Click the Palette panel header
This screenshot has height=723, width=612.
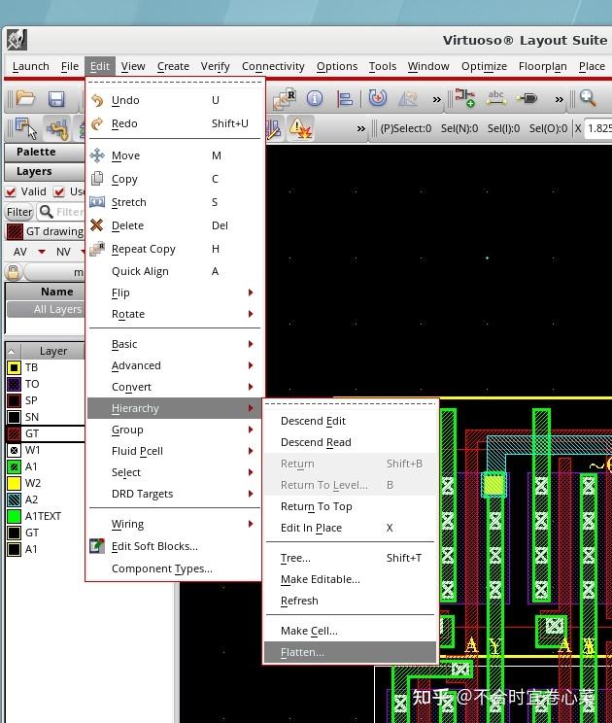(x=45, y=152)
